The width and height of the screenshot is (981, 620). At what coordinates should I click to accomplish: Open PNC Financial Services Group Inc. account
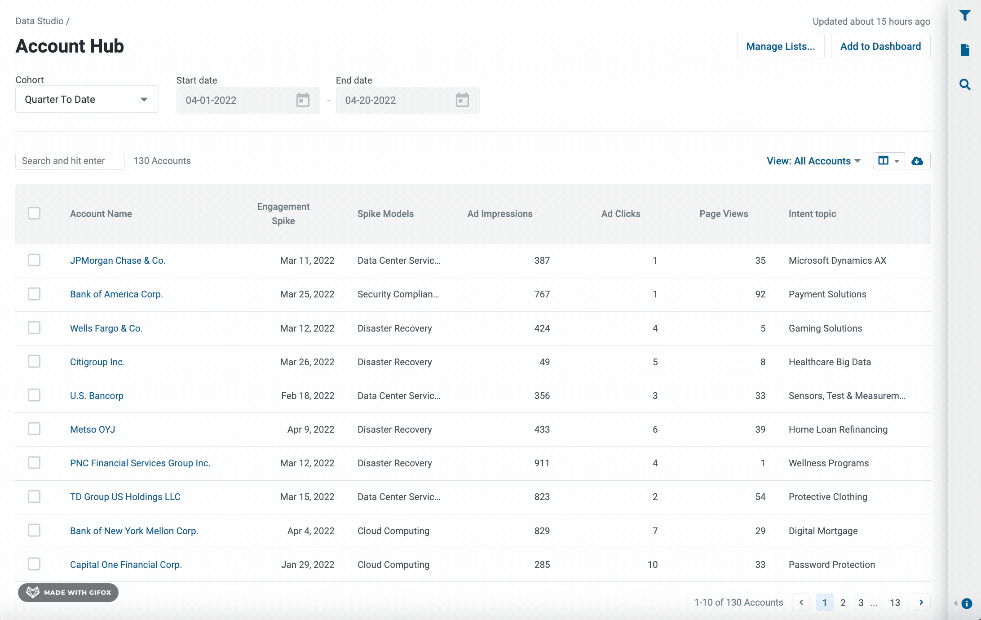(140, 463)
